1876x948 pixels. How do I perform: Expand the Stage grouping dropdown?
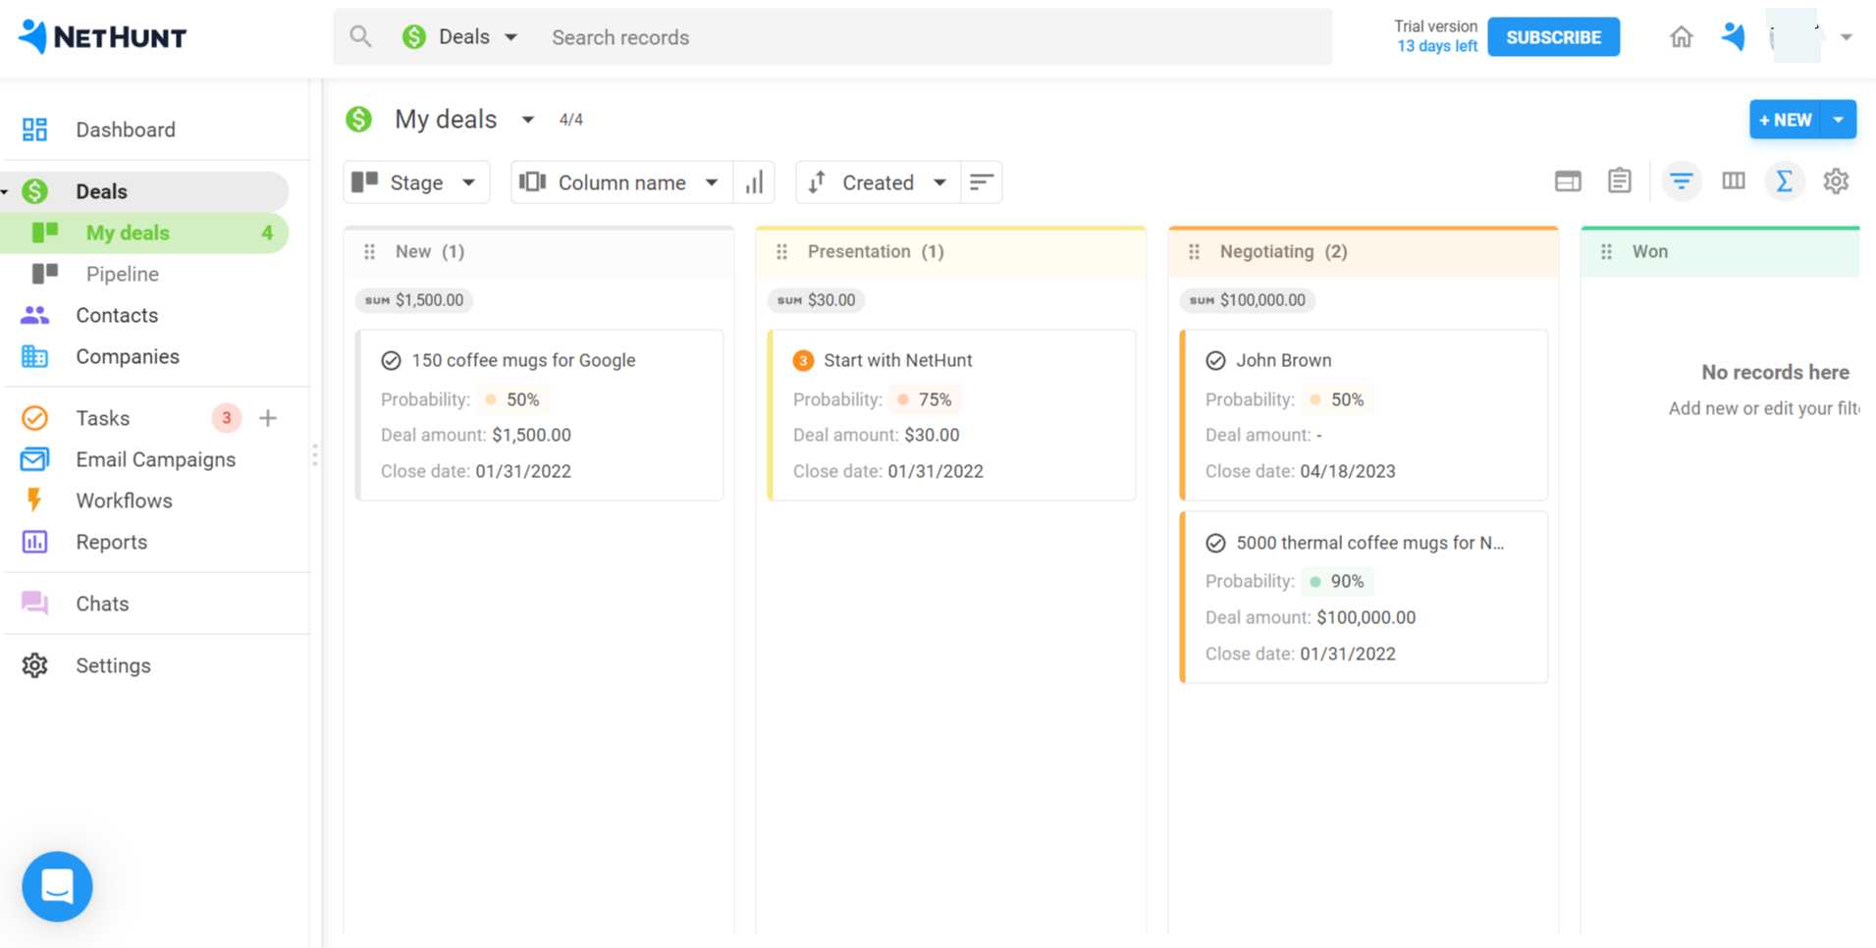point(416,183)
